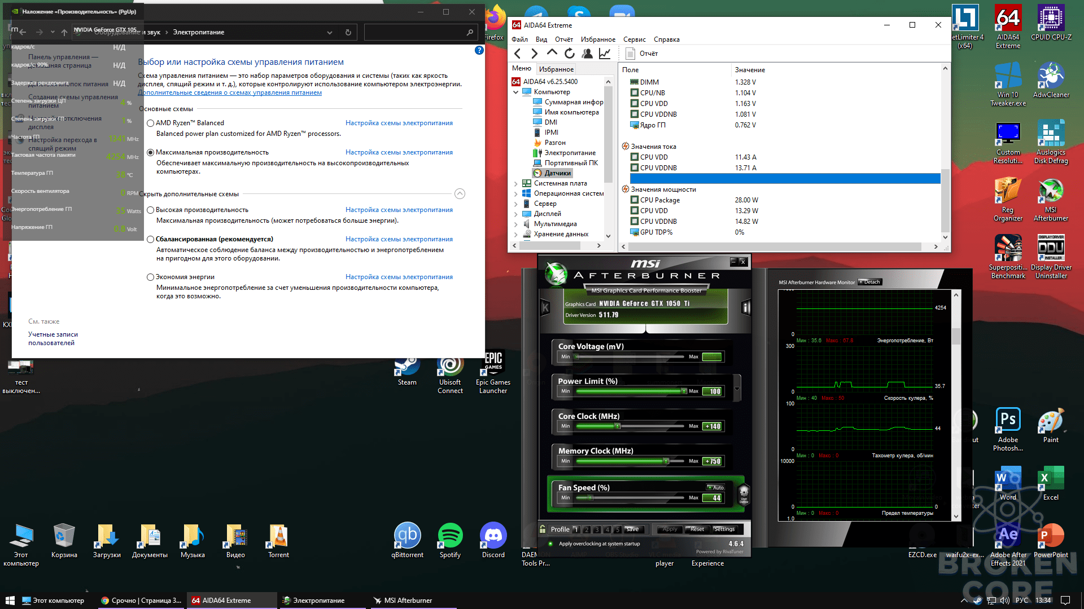The height and width of the screenshot is (609, 1084).
Task: Refresh the AIDA64 sensor page
Action: coord(570,54)
